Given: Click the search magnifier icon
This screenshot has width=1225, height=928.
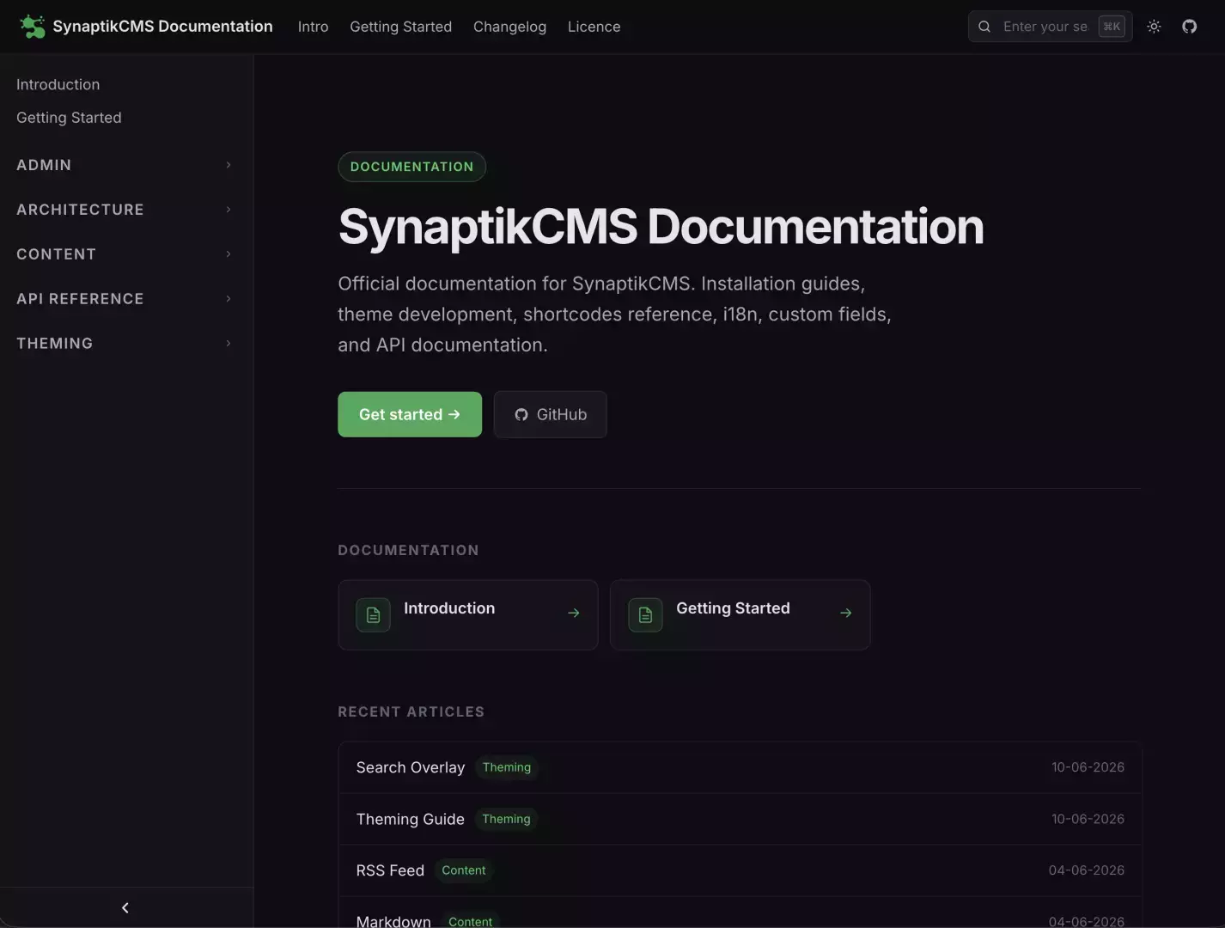Looking at the screenshot, I should click(984, 27).
